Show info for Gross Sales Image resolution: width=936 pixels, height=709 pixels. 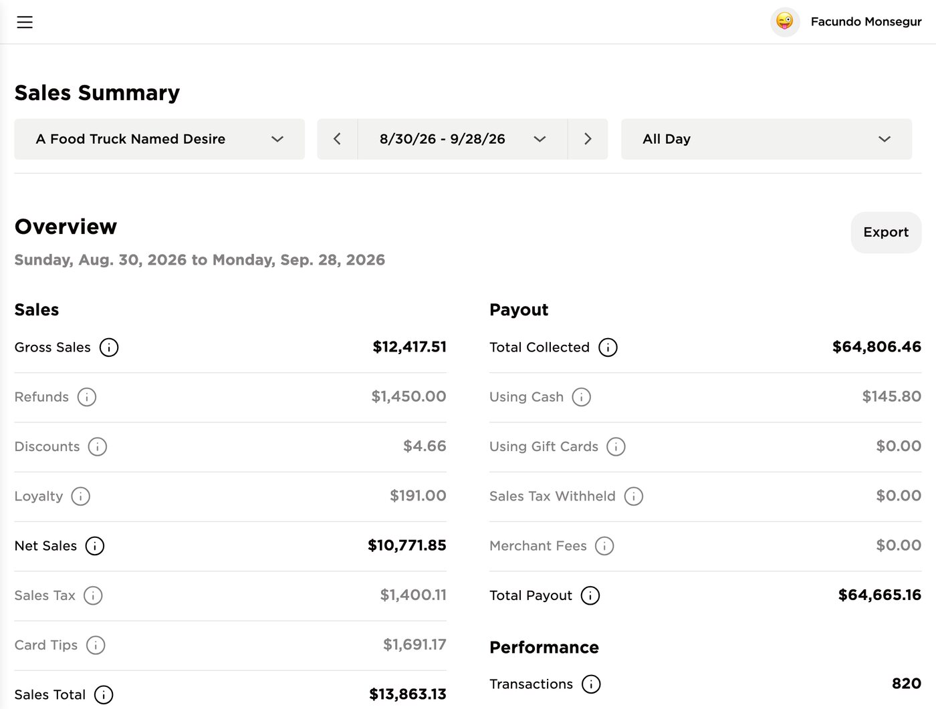pos(109,347)
